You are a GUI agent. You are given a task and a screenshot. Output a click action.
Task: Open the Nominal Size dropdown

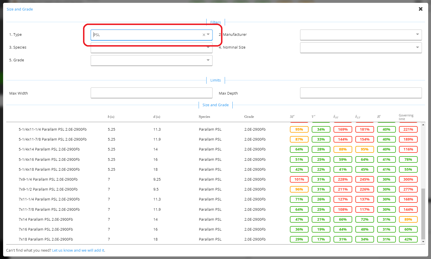(x=361, y=47)
